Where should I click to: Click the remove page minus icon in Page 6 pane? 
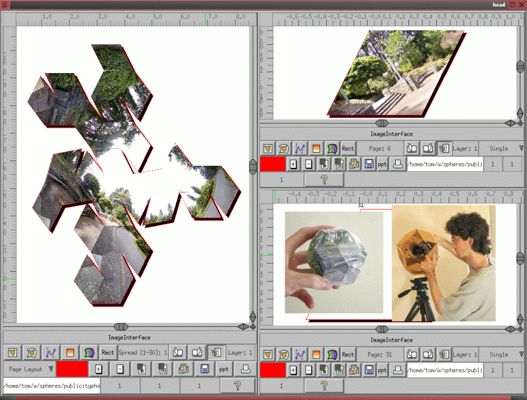coord(309,164)
